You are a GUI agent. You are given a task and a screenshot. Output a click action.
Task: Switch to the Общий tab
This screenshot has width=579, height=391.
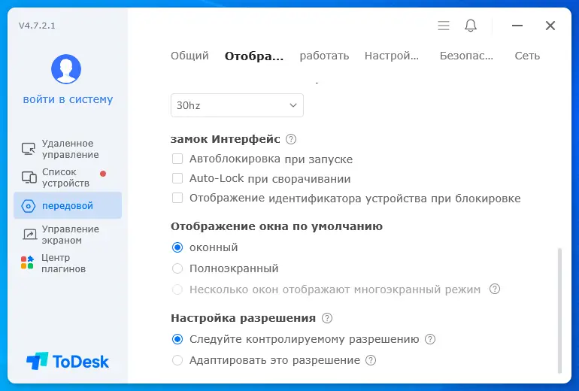click(189, 56)
